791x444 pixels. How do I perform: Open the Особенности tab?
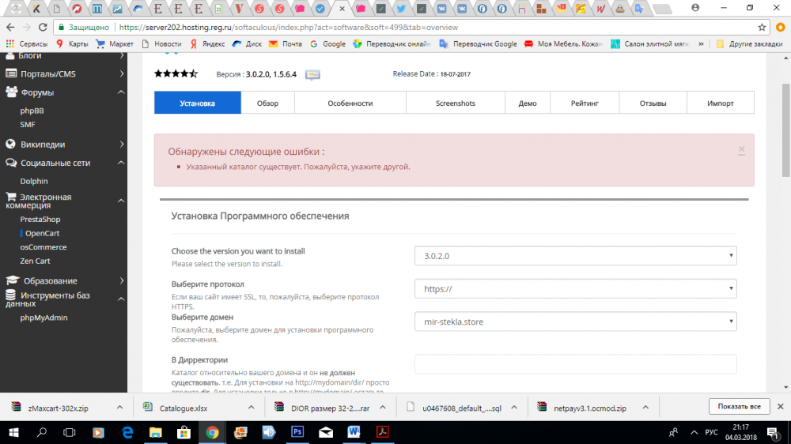350,103
